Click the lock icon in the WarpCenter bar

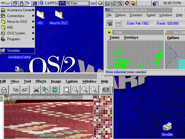tap(21, 3)
